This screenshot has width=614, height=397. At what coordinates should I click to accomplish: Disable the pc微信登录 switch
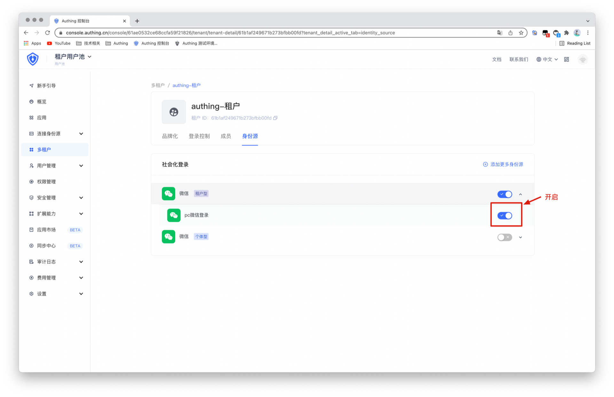pos(505,216)
